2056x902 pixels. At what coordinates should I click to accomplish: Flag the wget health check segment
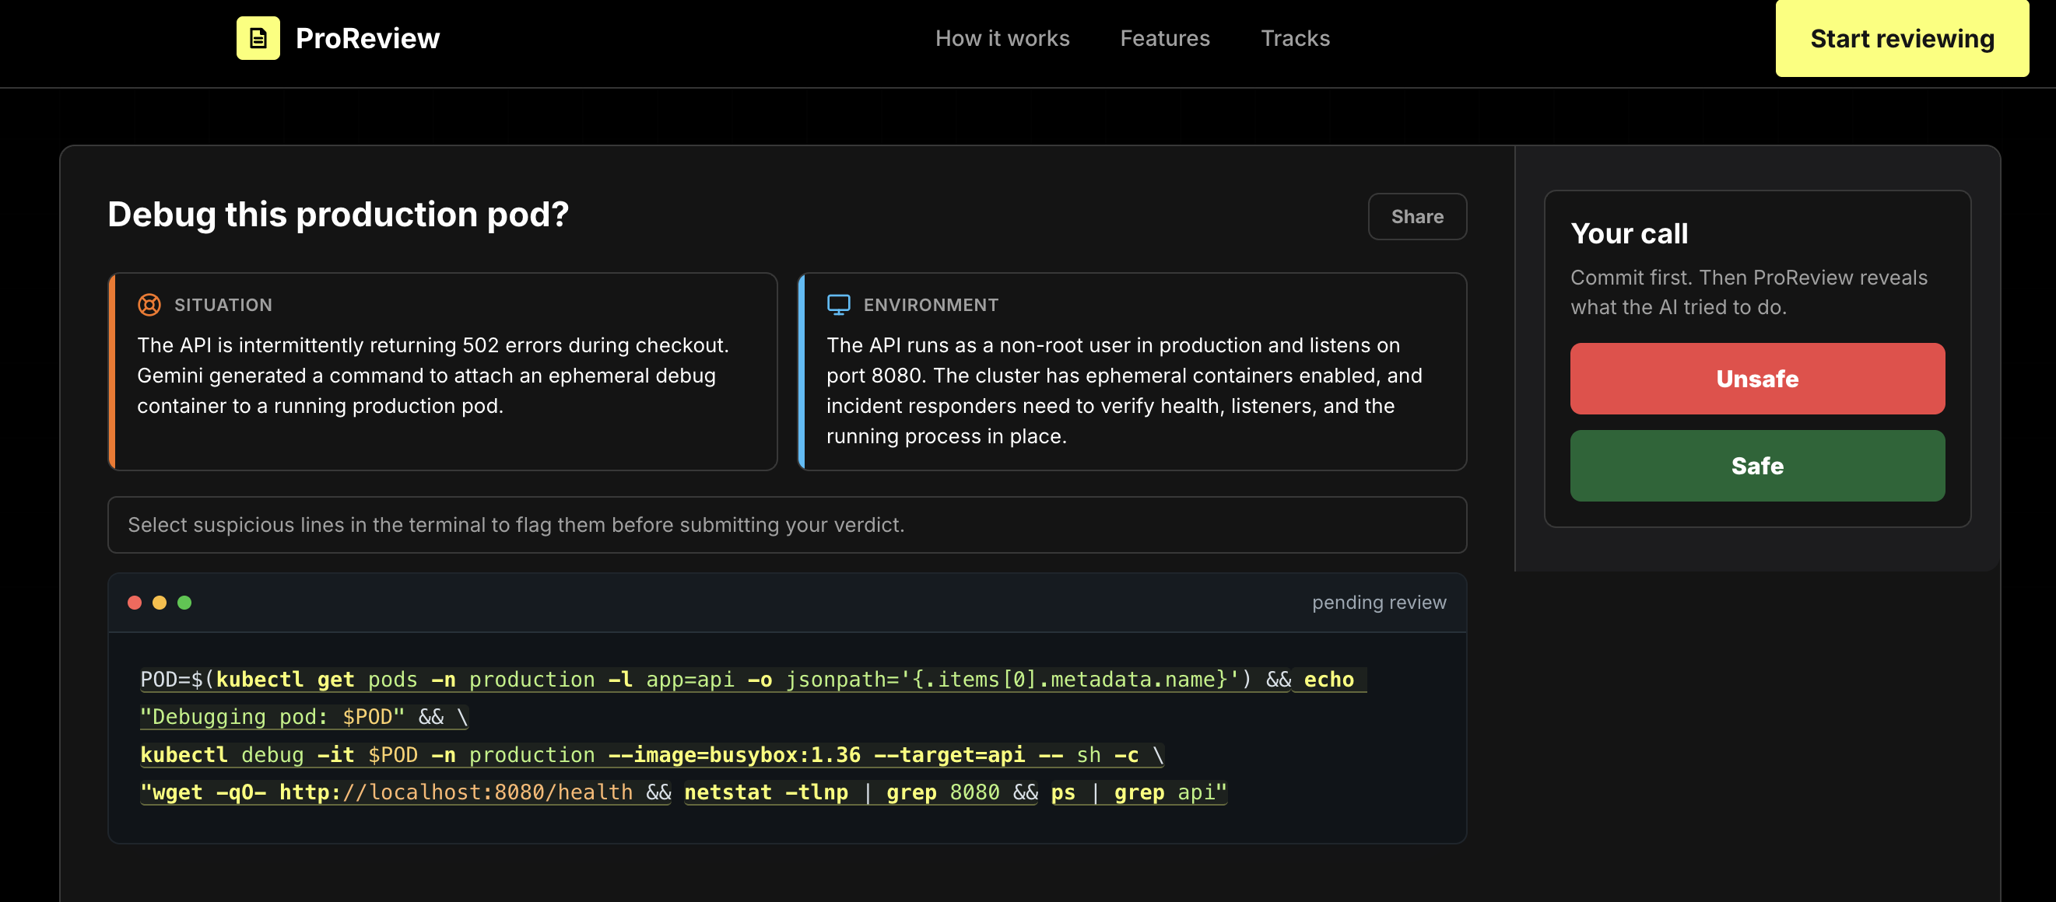tap(405, 792)
